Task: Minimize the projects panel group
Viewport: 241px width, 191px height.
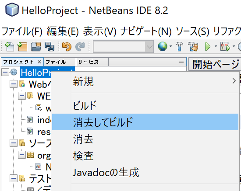Action: (181, 62)
